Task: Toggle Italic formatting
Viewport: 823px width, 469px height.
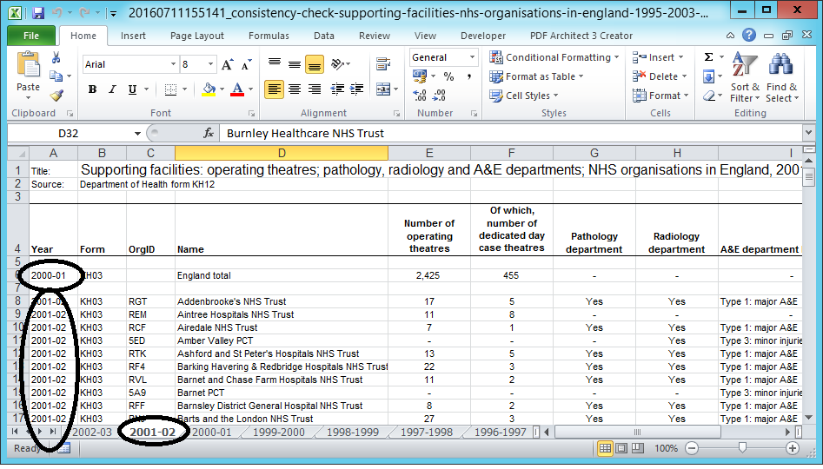Action: tap(112, 89)
